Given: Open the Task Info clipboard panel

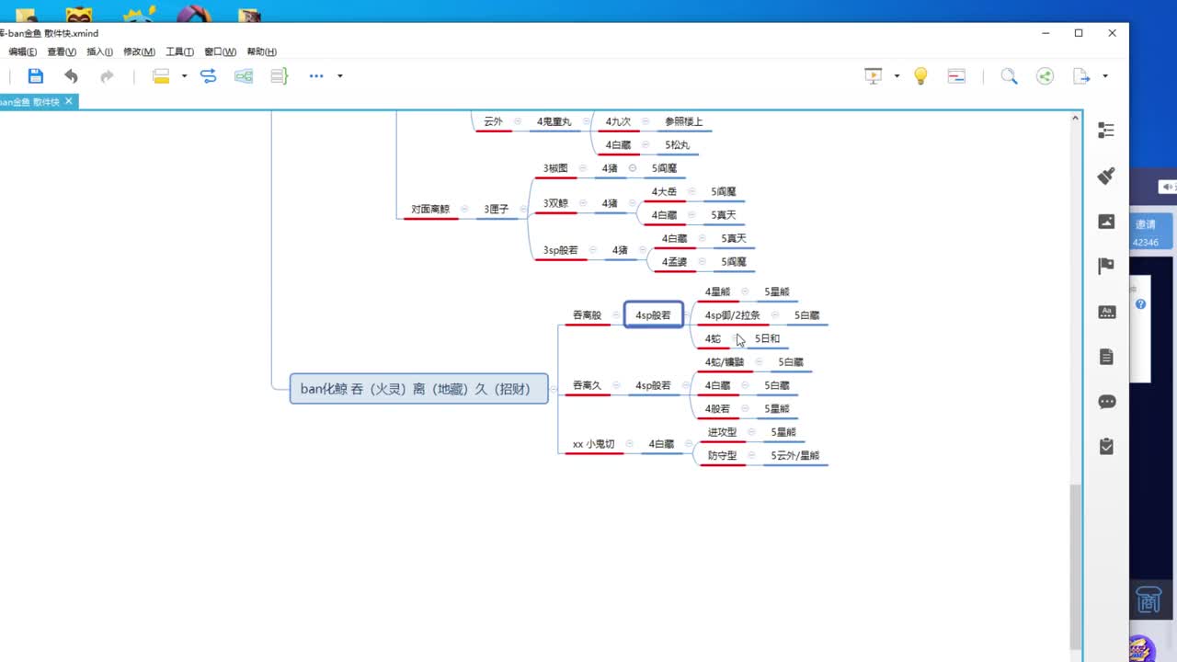Looking at the screenshot, I should [1106, 447].
